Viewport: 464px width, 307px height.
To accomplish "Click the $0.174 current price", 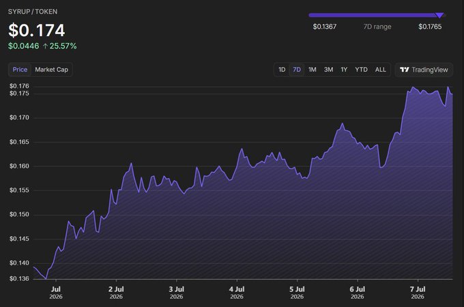I will coord(37,30).
